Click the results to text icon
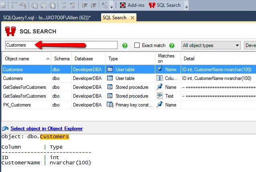The image size is (256, 172). [x=35, y=5]
